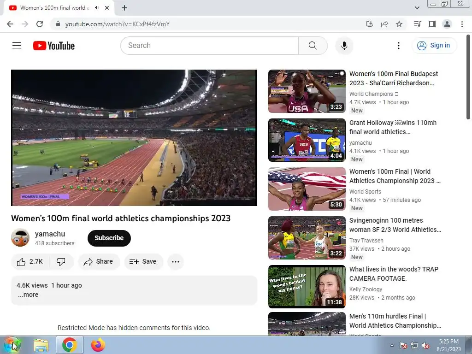
Task: Close the Women's 100m final tab
Action: point(107,8)
